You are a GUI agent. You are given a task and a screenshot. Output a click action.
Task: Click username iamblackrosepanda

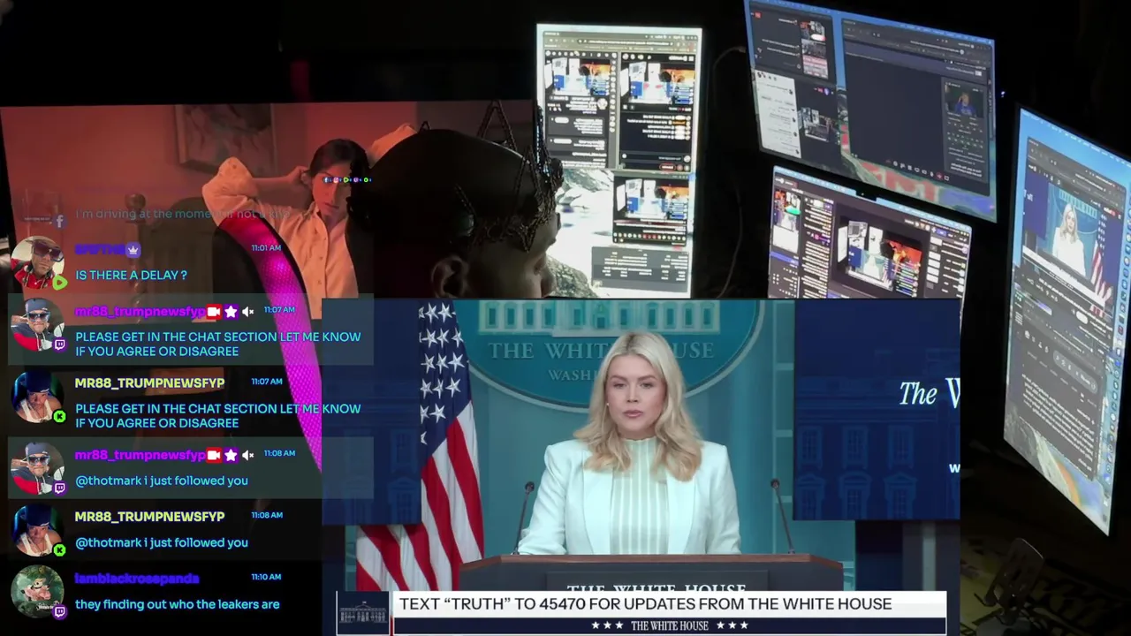click(x=137, y=579)
